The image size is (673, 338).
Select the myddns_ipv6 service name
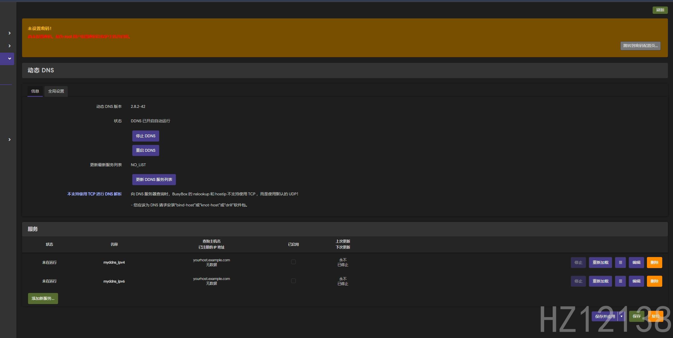[x=114, y=281]
